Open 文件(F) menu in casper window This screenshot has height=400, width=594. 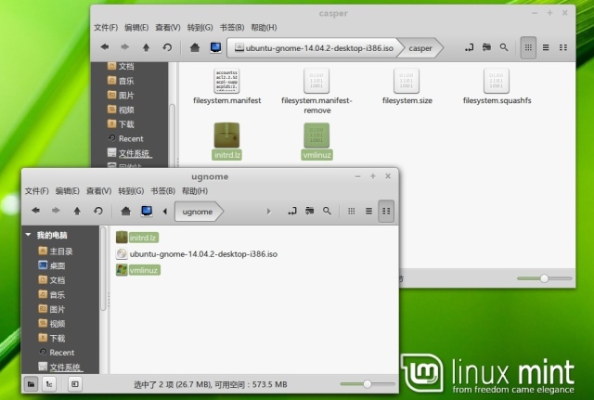106,27
